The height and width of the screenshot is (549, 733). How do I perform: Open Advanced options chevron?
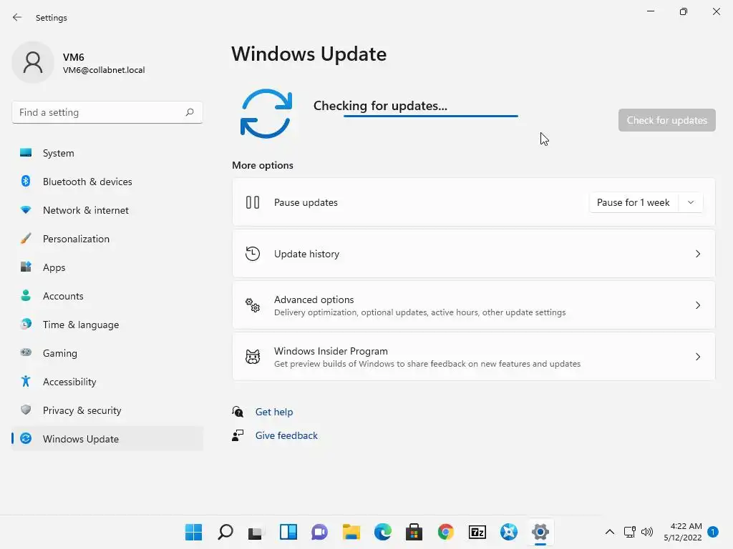pos(697,305)
